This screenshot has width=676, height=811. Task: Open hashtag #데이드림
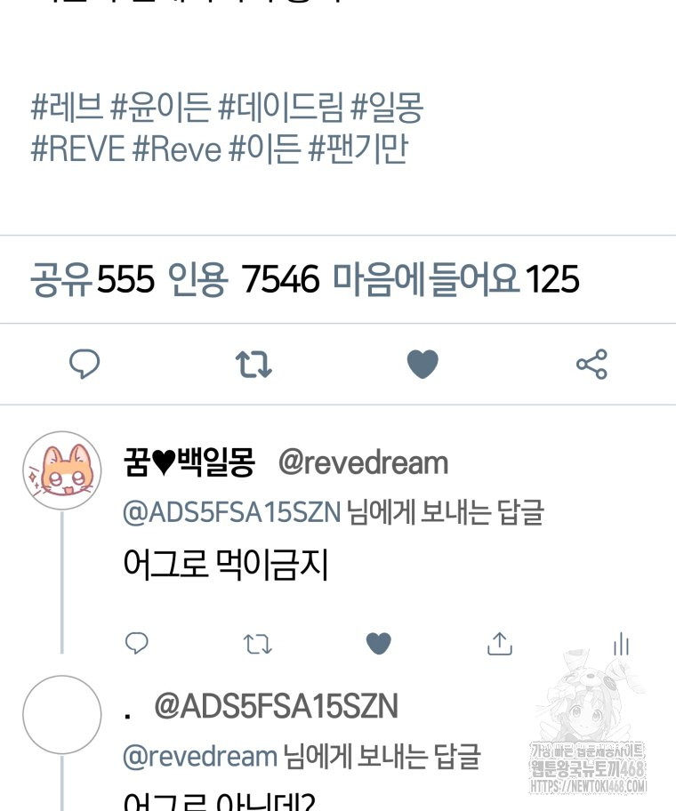(280, 107)
